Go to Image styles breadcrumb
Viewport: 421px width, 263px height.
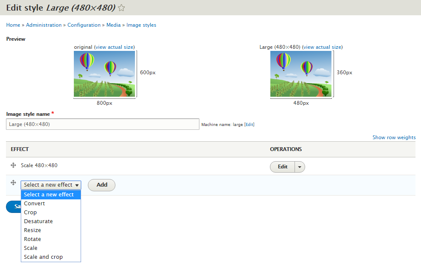pos(141,25)
